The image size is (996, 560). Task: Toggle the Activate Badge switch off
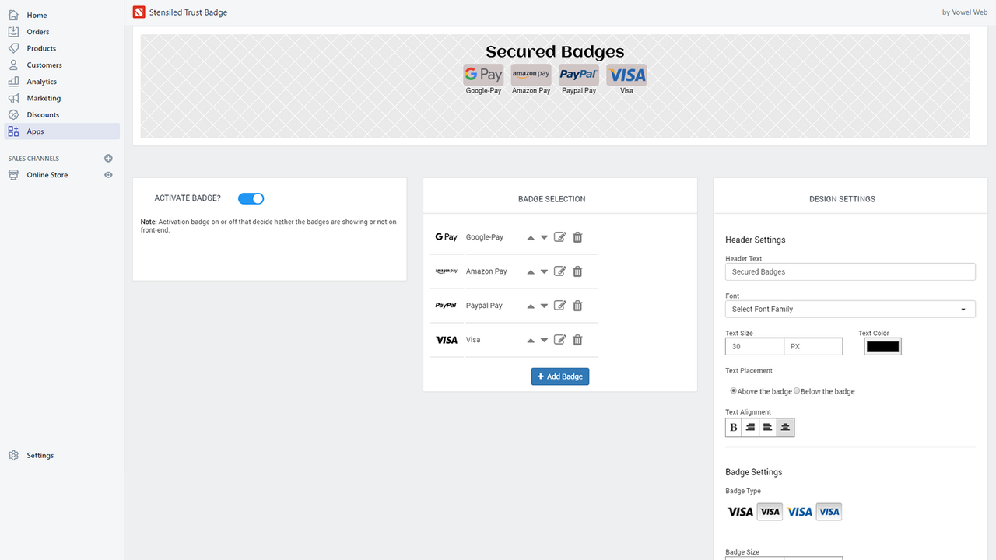tap(251, 198)
